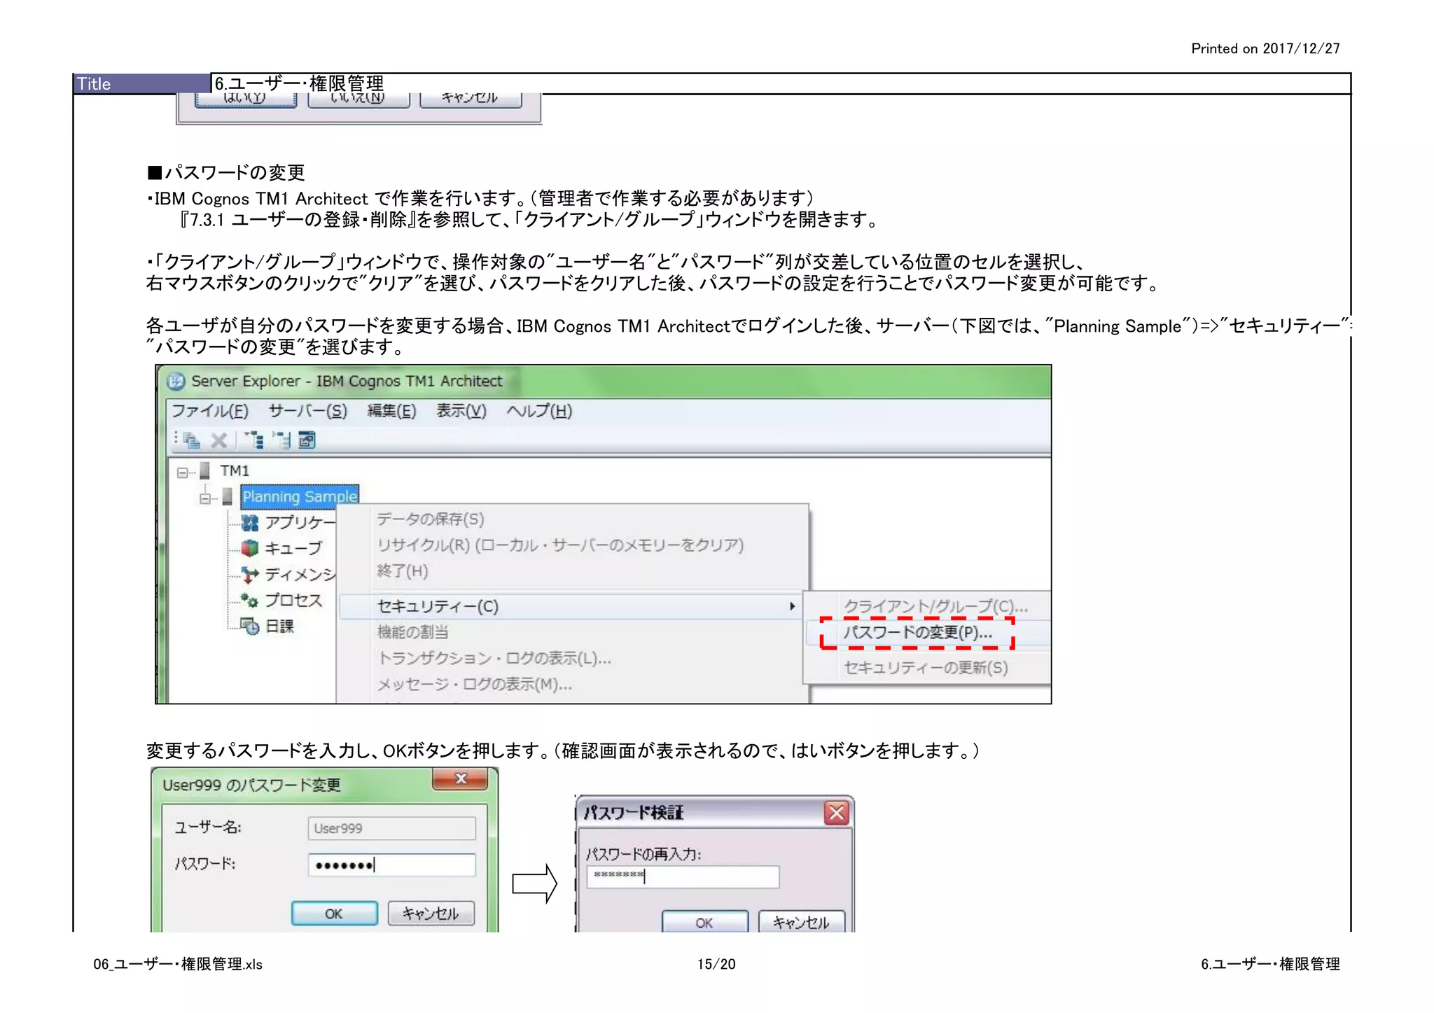Click the パスワード input field
Image resolution: width=1434 pixels, height=1013 pixels.
click(391, 865)
